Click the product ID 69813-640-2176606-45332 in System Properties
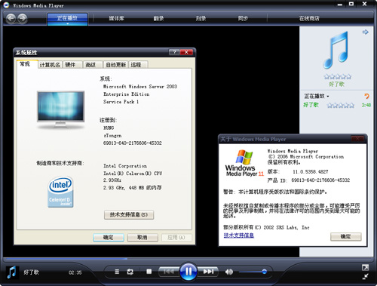377x286 pixels. (133, 143)
